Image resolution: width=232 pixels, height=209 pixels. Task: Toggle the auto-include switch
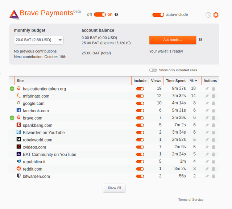coord(158,14)
